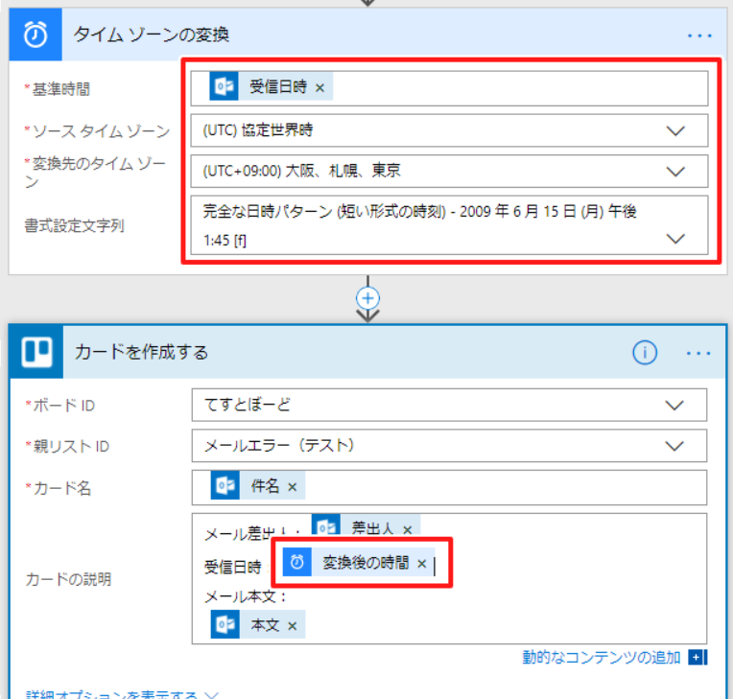Remove the 変換後の時間 token with its x

coord(421,564)
